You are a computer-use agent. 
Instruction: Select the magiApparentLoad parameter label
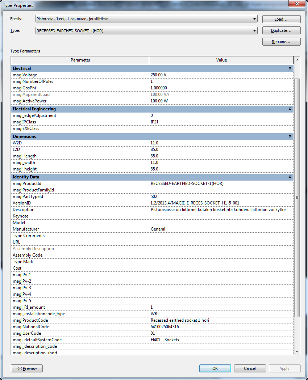click(31, 94)
